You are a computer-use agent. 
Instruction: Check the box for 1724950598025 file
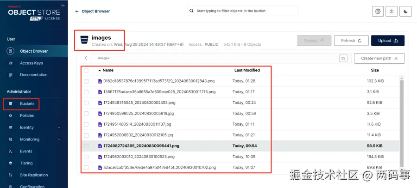(x=86, y=114)
